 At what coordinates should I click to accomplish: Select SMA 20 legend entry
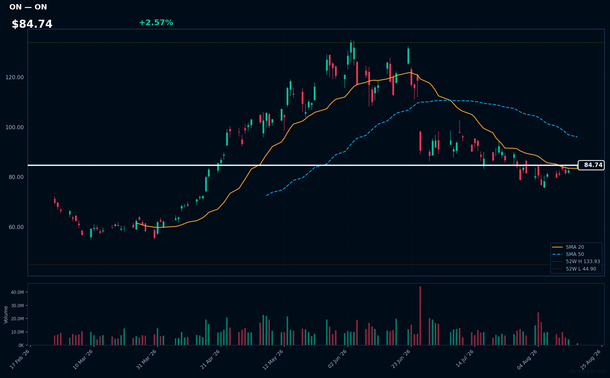[568, 247]
